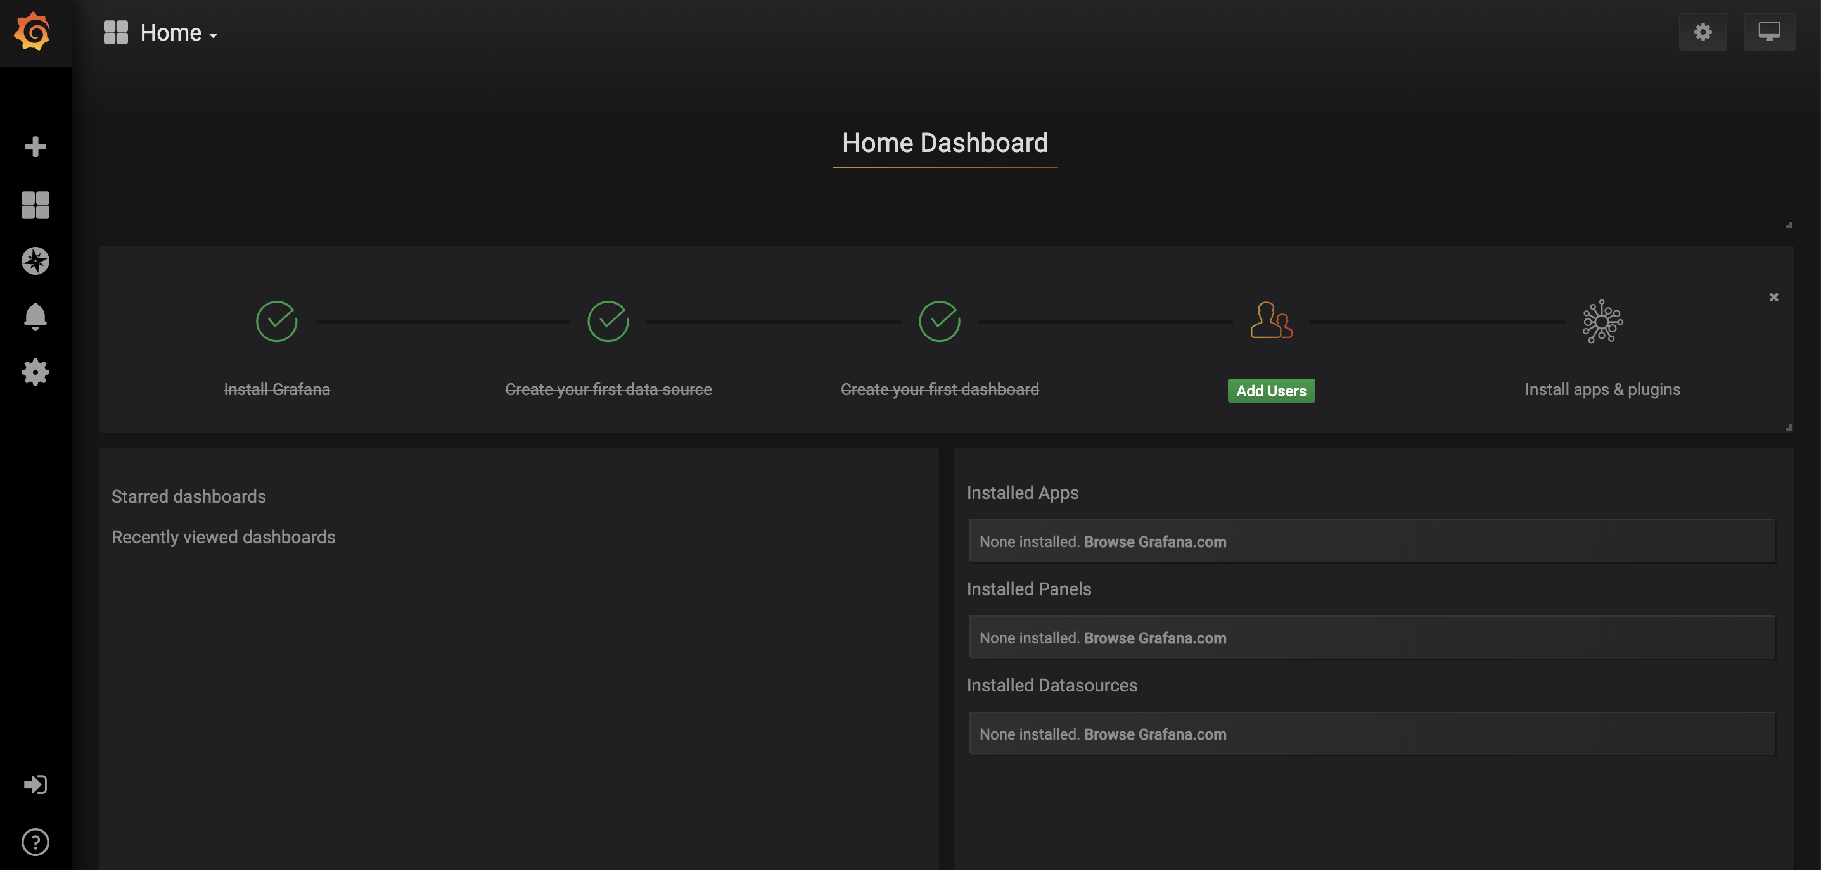The height and width of the screenshot is (870, 1821).
Task: Open the Configuration gear in sidebar
Action: [35, 372]
